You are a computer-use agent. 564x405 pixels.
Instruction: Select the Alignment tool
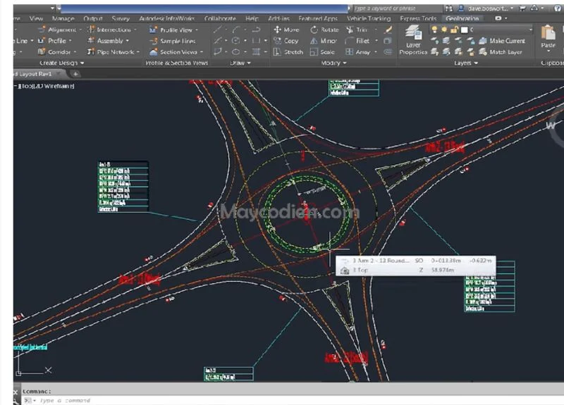[x=58, y=30]
